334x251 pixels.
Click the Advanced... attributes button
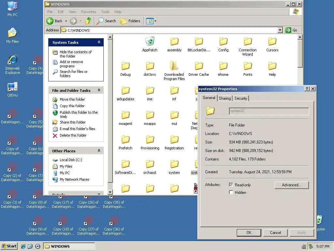(291, 185)
